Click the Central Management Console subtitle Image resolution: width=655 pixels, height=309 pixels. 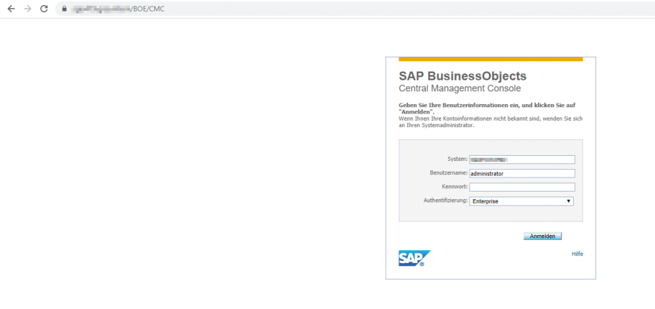coord(460,88)
